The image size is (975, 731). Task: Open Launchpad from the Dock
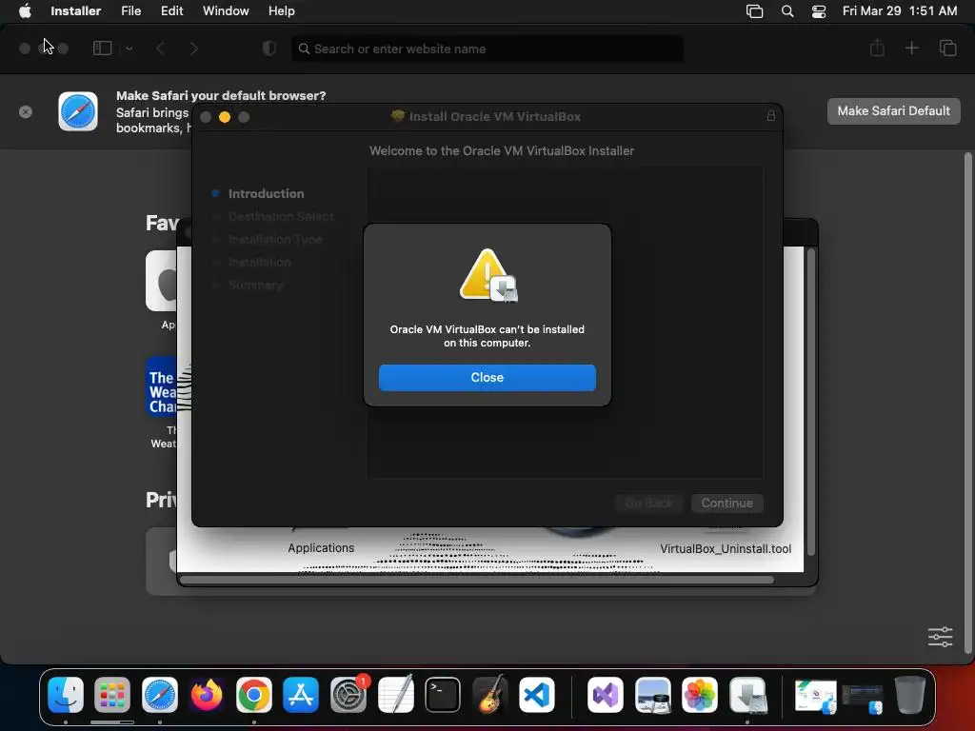click(x=112, y=694)
